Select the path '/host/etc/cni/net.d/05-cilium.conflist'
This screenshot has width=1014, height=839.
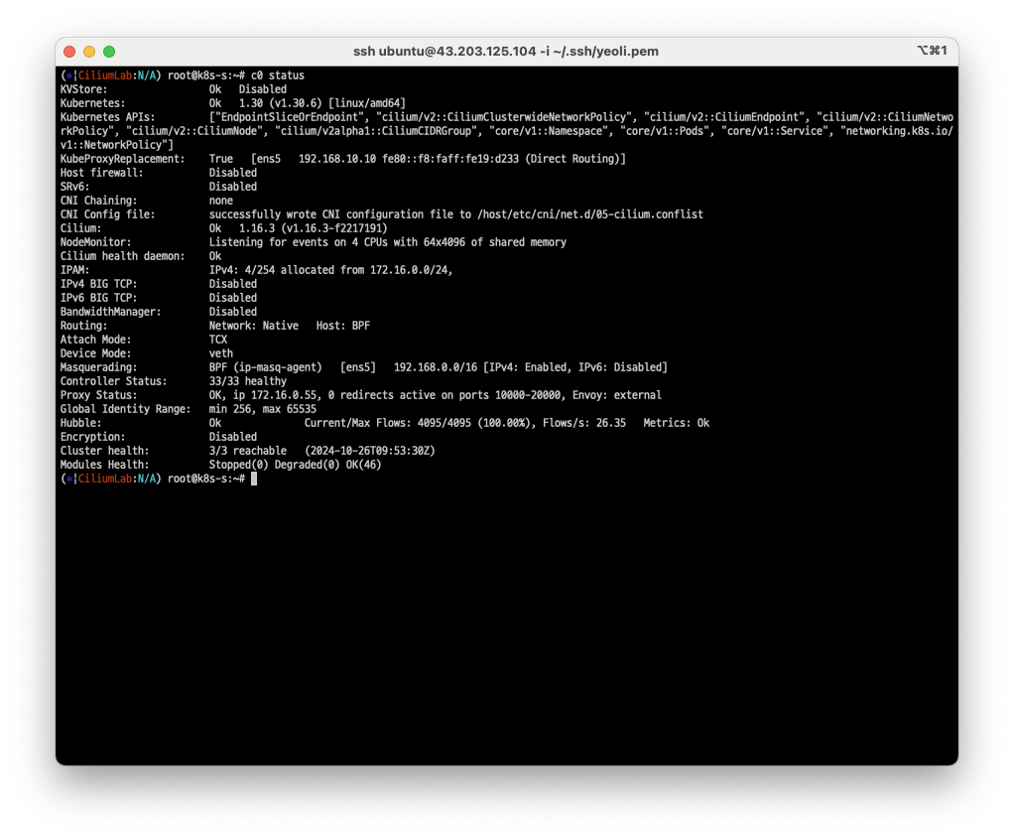pos(589,214)
